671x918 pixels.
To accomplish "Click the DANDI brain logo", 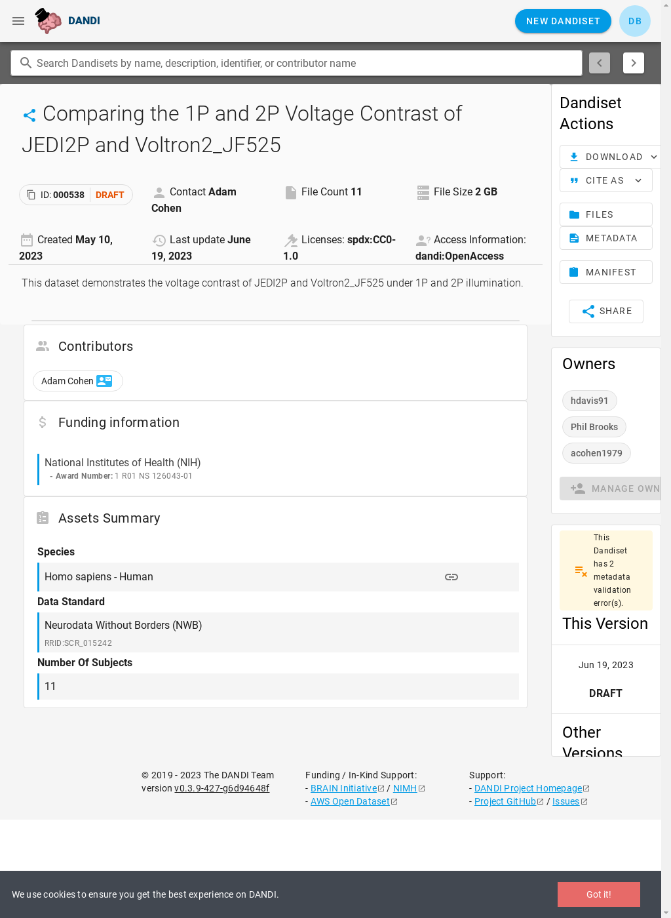I will (48, 21).
